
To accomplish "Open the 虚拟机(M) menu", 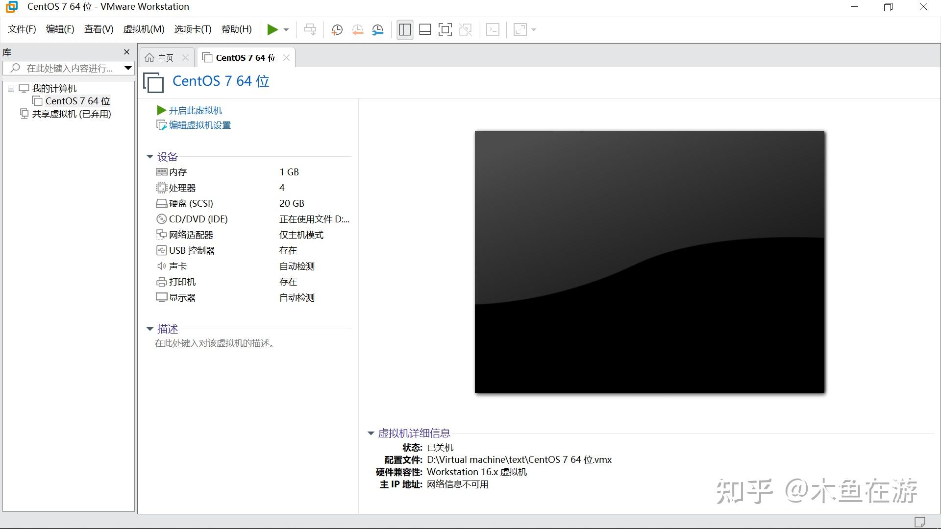I will point(143,29).
